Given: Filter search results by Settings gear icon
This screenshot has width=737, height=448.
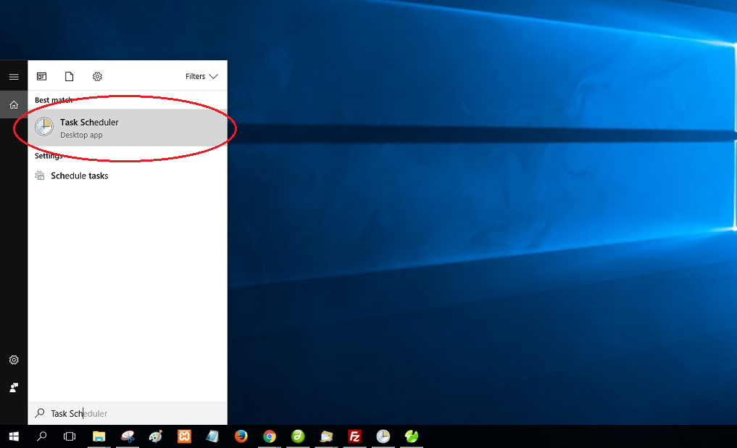Looking at the screenshot, I should click(97, 76).
